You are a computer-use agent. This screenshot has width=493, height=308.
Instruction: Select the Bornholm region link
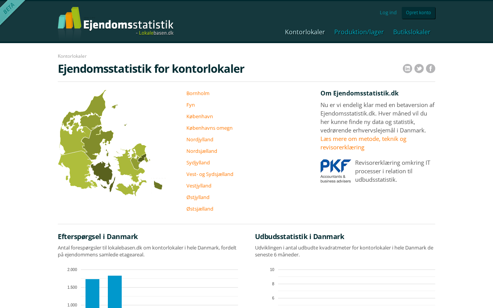tap(198, 93)
